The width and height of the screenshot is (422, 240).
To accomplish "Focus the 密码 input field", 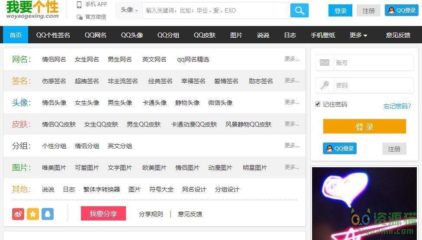I will [374, 85].
